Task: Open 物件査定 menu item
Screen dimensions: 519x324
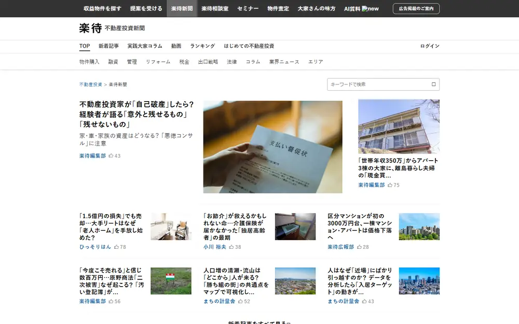Action: coord(278,9)
